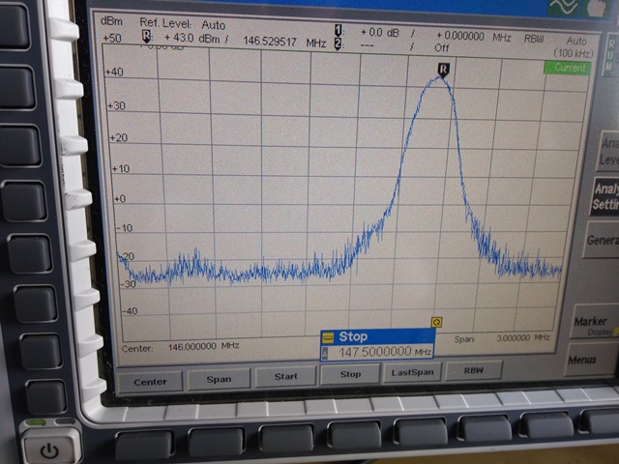This screenshot has width=619, height=464.
Task: Open the Marker Display tab
Action: [x=594, y=324]
